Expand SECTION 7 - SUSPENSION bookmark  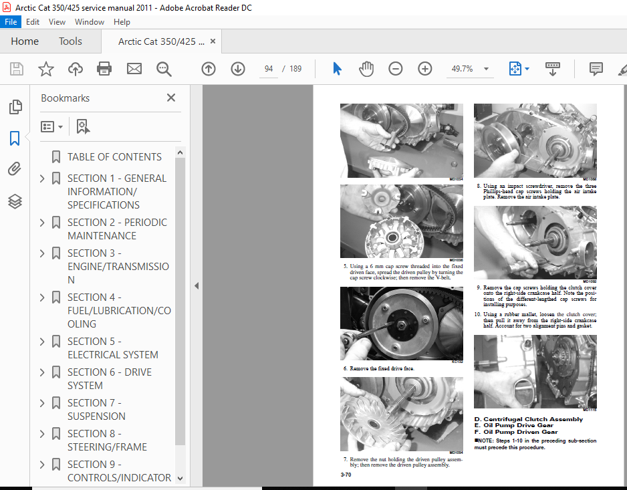coord(42,403)
